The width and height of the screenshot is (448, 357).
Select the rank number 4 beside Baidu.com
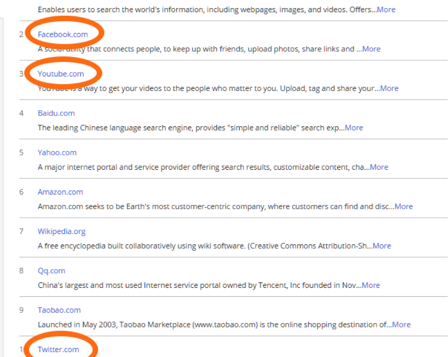(21, 113)
